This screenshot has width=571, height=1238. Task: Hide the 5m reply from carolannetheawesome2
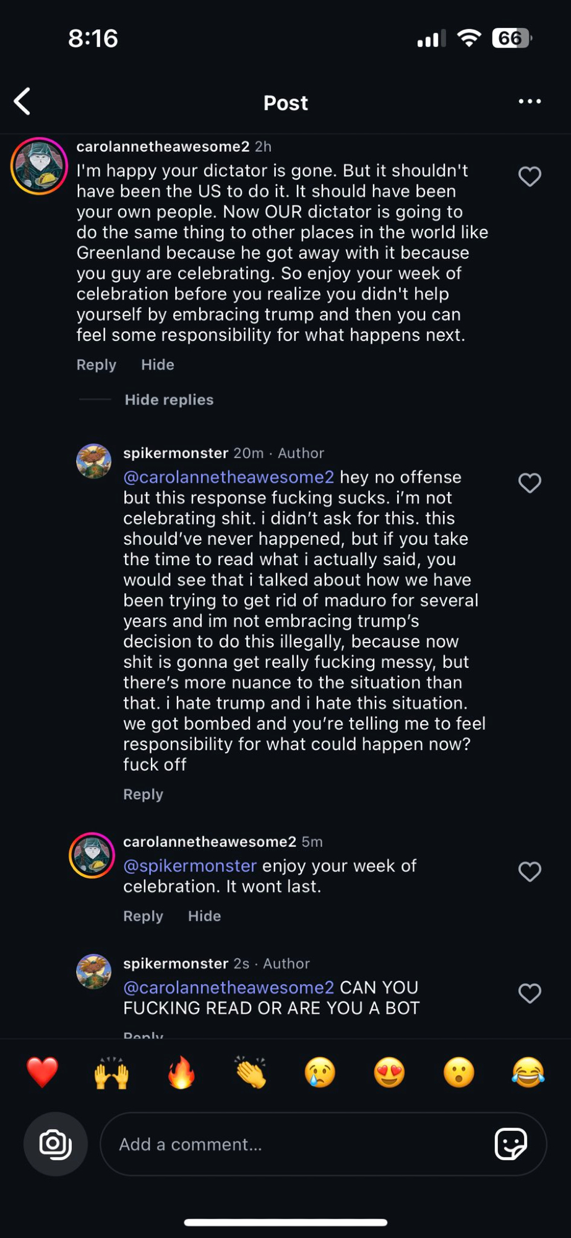click(x=204, y=916)
